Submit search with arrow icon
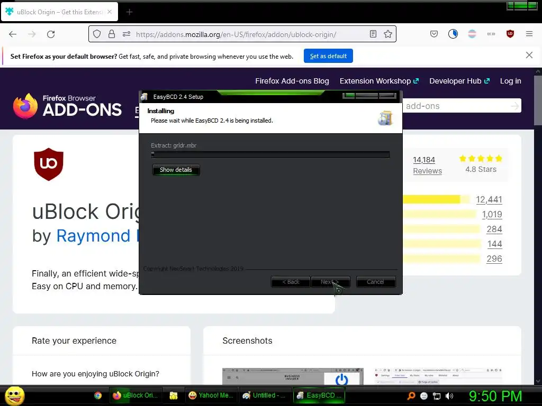Image resolution: width=542 pixels, height=406 pixels. click(x=515, y=106)
